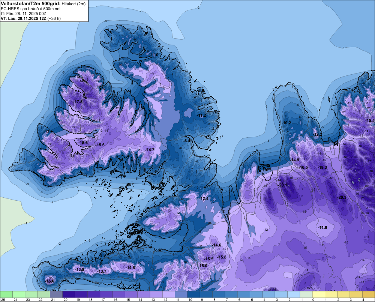The image size is (375, 302).
Task: Click the -6.9 temperature label
Action: click(x=201, y=90)
